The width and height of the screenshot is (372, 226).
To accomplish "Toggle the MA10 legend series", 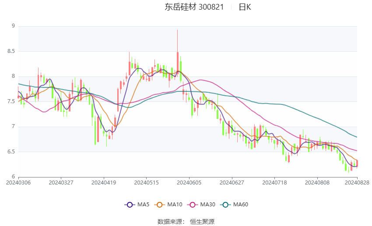I will pos(168,205).
